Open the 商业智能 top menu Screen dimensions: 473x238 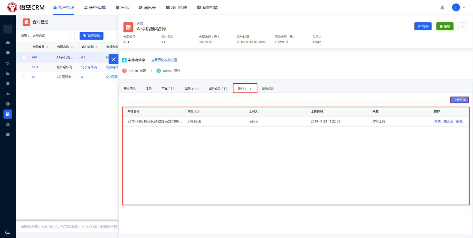[207, 7]
